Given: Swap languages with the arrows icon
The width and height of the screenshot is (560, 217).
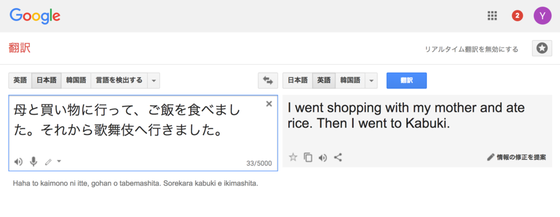Looking at the screenshot, I should point(268,80).
